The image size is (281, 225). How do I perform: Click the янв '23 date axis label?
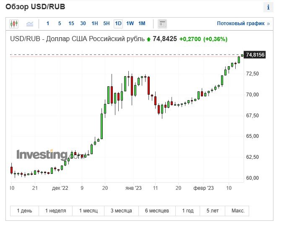coord(133,188)
